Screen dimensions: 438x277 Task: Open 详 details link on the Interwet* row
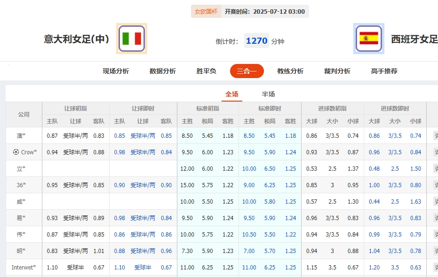[x=437, y=267]
